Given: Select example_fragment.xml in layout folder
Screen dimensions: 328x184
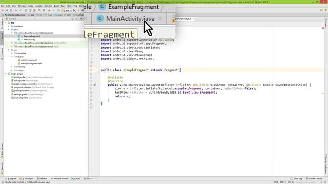Looking at the screenshot, I should coord(31,63).
